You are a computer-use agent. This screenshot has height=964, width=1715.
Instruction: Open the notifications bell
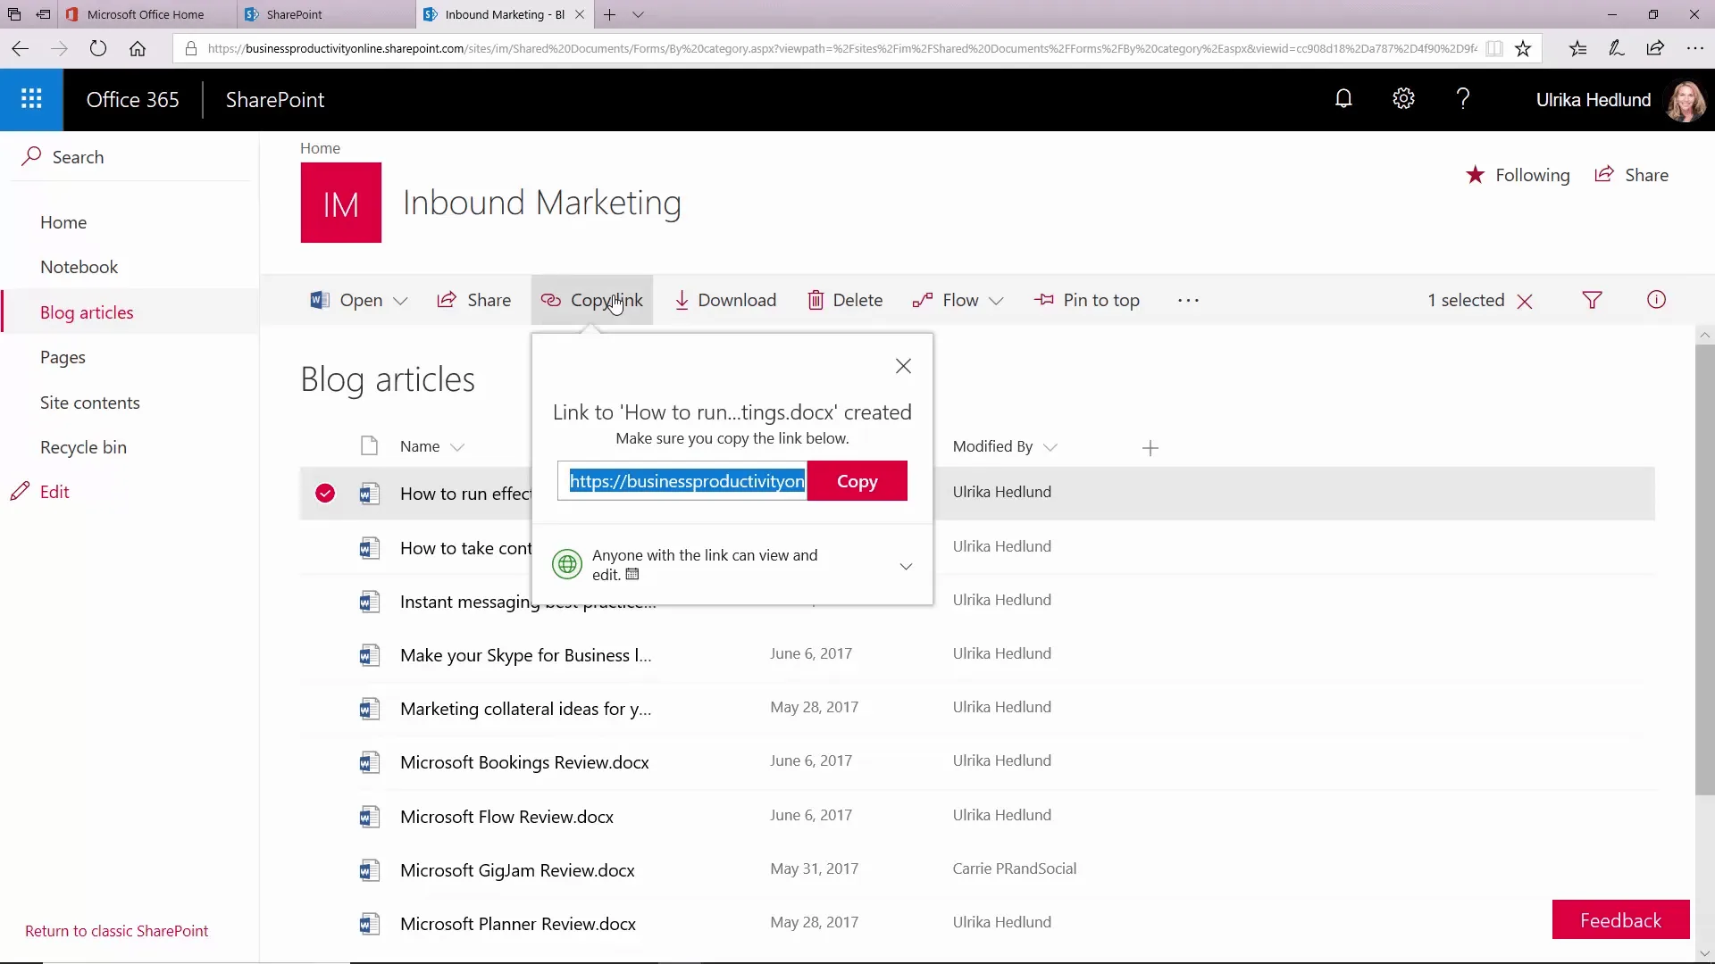point(1343,99)
